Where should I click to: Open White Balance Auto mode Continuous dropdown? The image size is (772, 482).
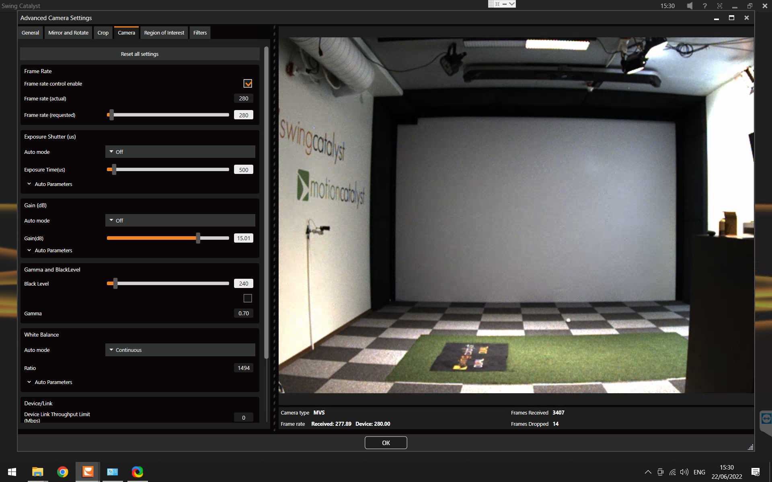point(180,350)
